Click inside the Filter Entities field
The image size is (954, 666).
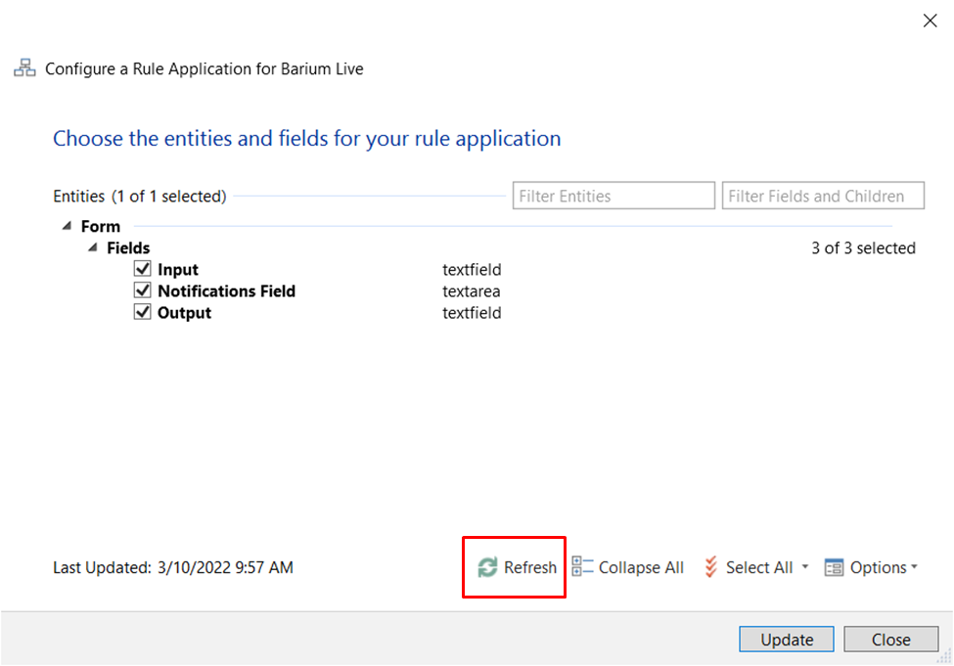pos(613,196)
